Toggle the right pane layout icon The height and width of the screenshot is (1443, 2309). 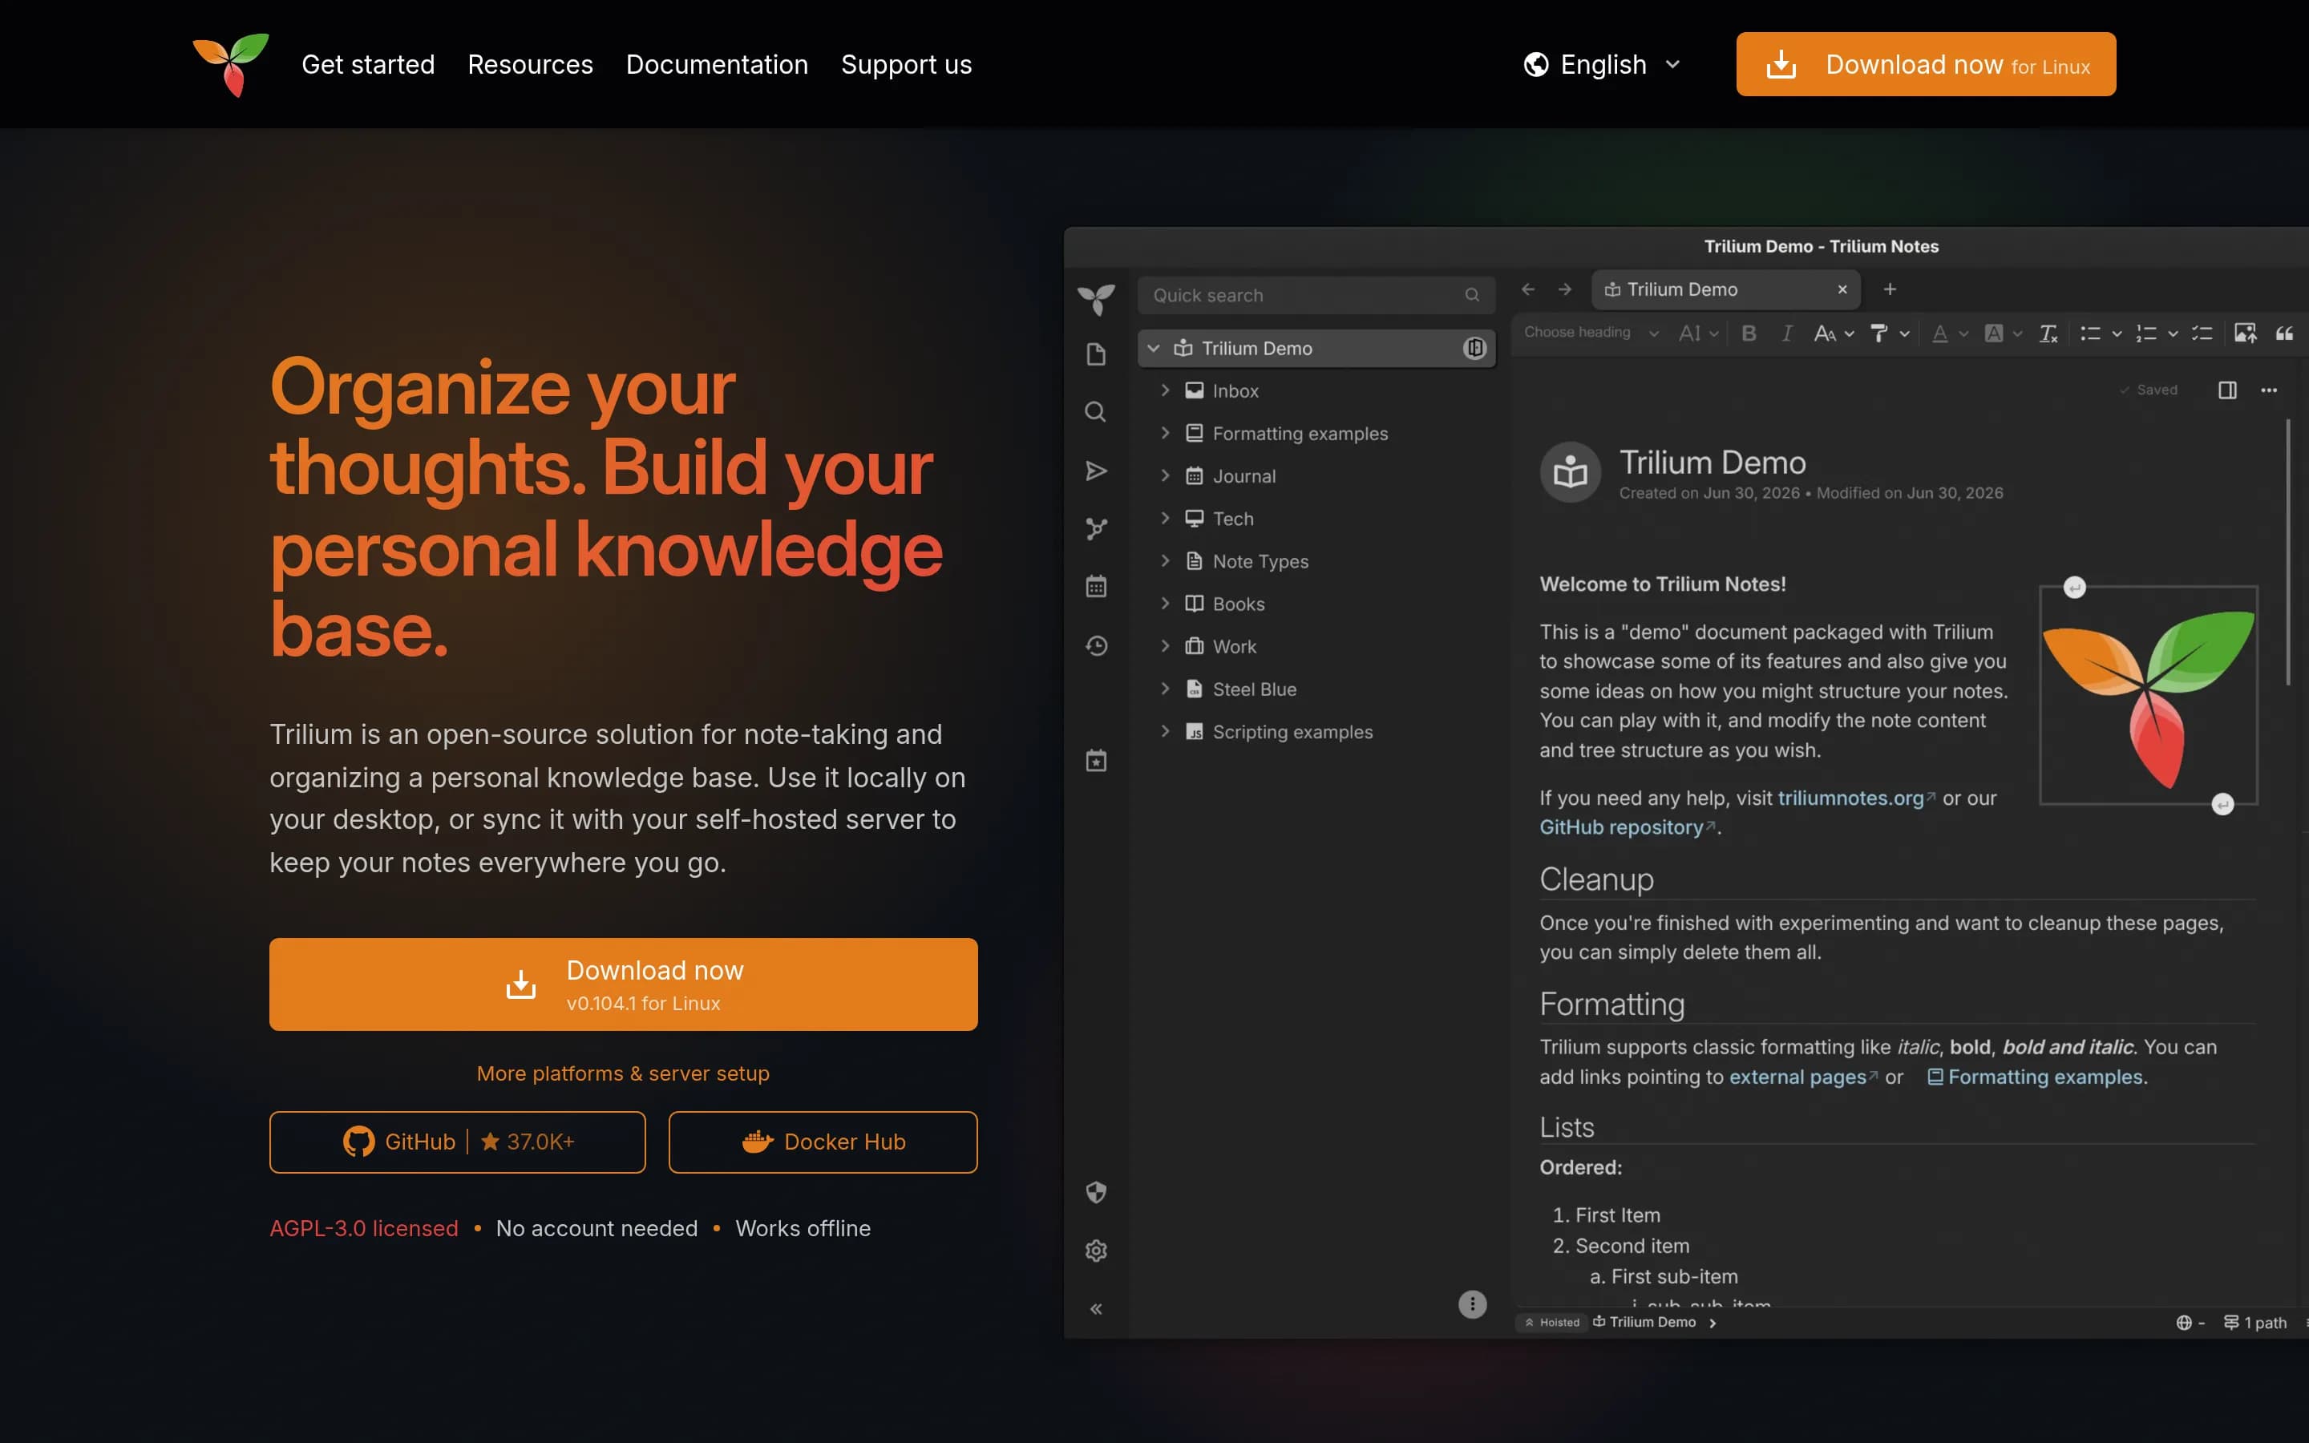coord(2227,390)
